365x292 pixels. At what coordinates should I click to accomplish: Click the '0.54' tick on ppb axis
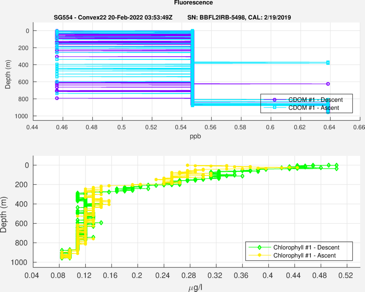181,127
